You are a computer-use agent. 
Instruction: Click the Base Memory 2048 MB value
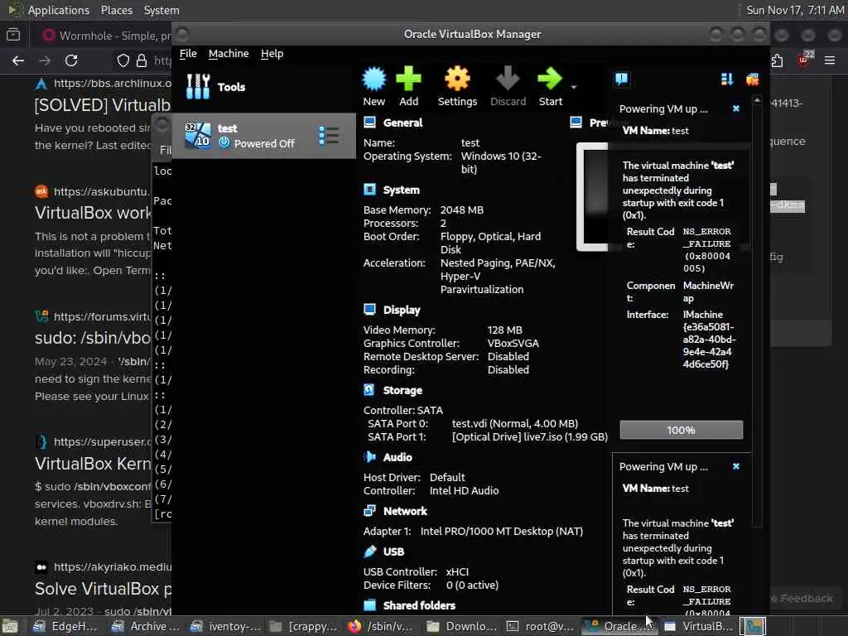[x=461, y=210]
